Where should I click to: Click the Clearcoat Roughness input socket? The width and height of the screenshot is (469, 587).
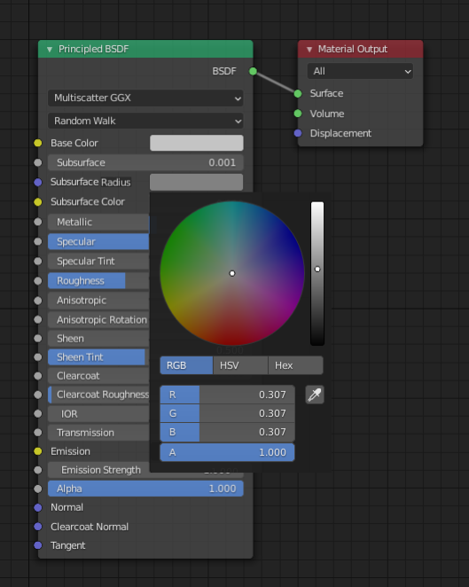(38, 395)
